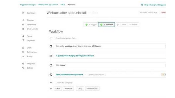
Task: Collapse the 'Enter the campaign' chevron
Action: click(x=51, y=38)
